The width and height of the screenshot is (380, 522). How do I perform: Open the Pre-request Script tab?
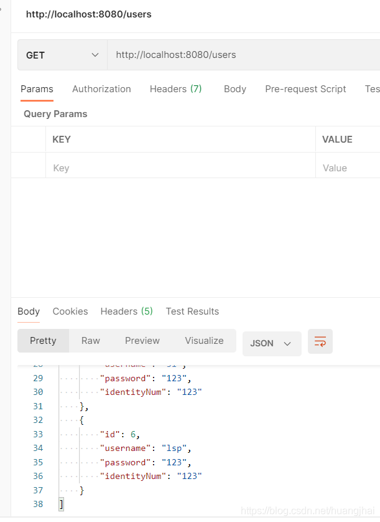305,89
